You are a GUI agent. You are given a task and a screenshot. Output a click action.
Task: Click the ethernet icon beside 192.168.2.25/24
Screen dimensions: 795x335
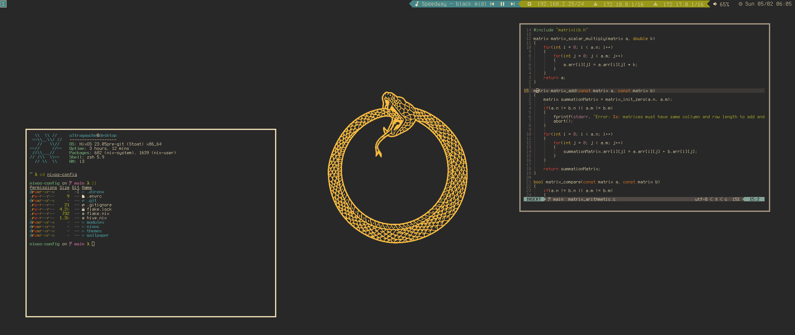click(x=529, y=4)
